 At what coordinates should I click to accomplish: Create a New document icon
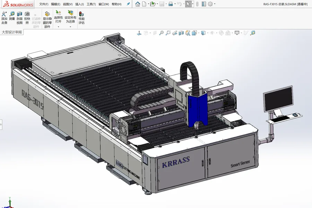click(x=144, y=4)
